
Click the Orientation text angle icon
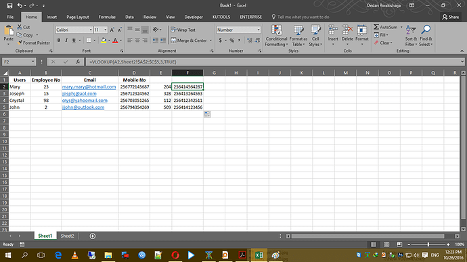pyautogui.click(x=156, y=30)
